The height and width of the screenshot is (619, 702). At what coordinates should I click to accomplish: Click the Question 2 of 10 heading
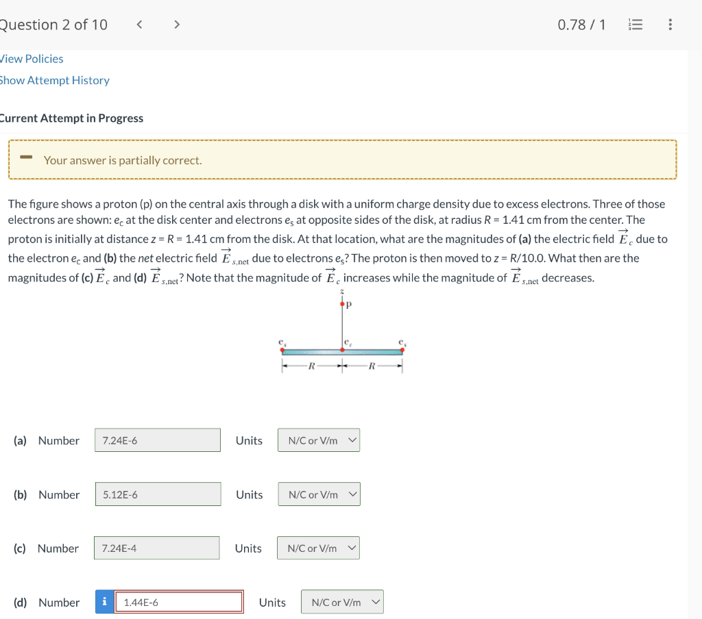[x=53, y=24]
